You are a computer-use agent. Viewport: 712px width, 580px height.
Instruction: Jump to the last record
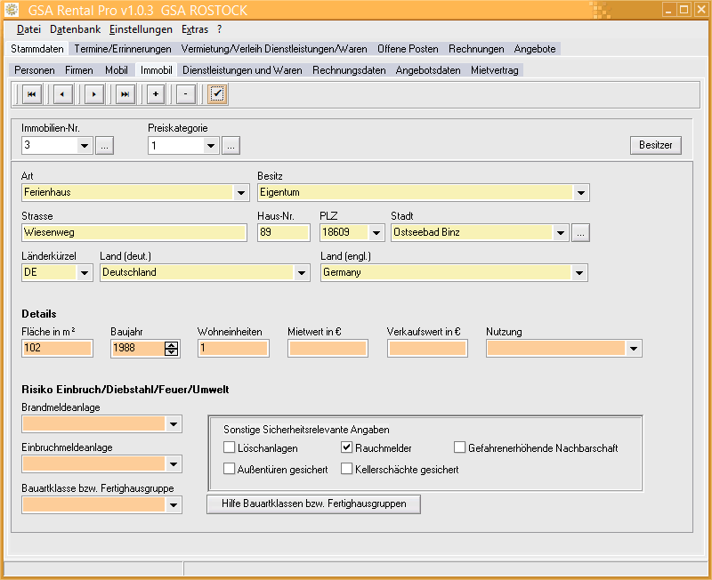coord(125,93)
